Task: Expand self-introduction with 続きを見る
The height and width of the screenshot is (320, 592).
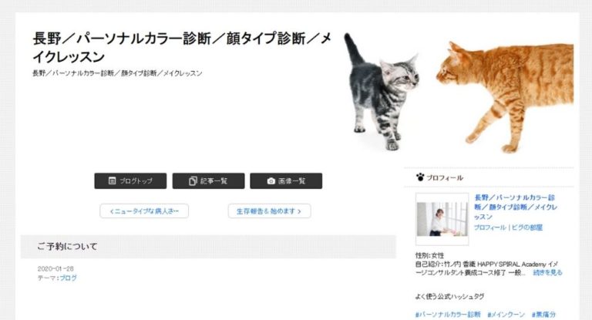Action: coord(547,272)
